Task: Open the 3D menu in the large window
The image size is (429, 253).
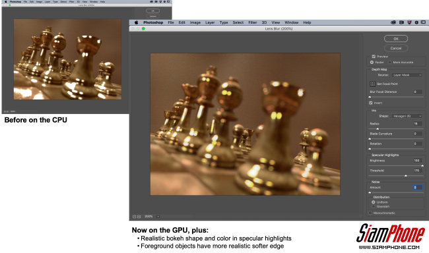Action: (264, 22)
